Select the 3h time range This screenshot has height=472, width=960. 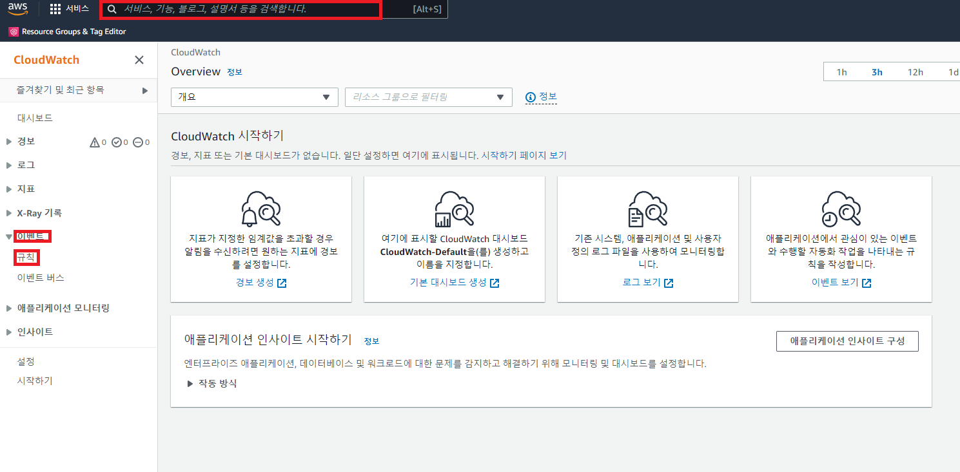click(877, 72)
